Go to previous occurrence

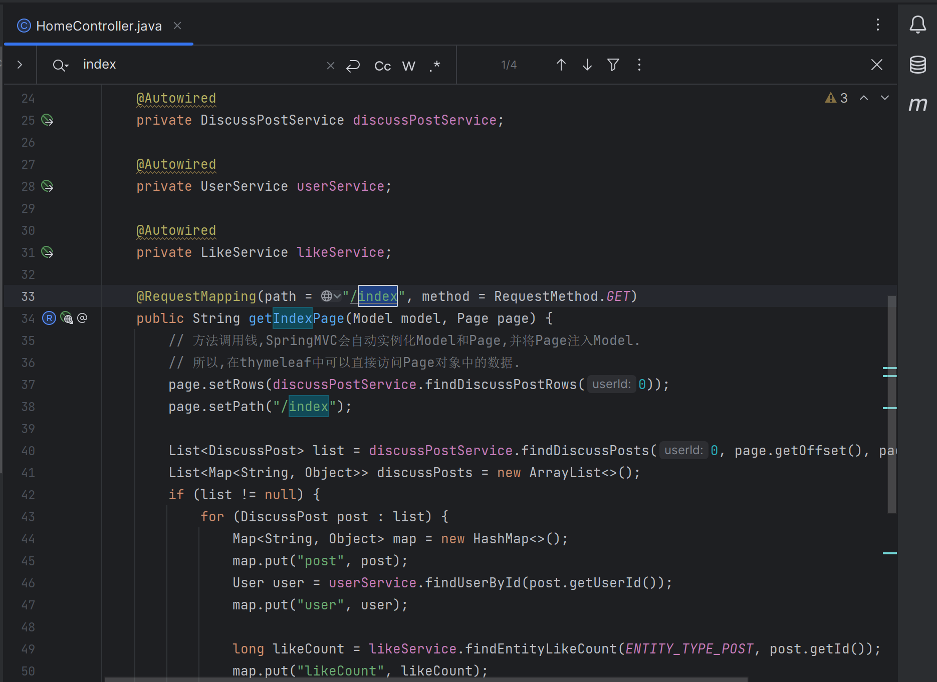561,65
